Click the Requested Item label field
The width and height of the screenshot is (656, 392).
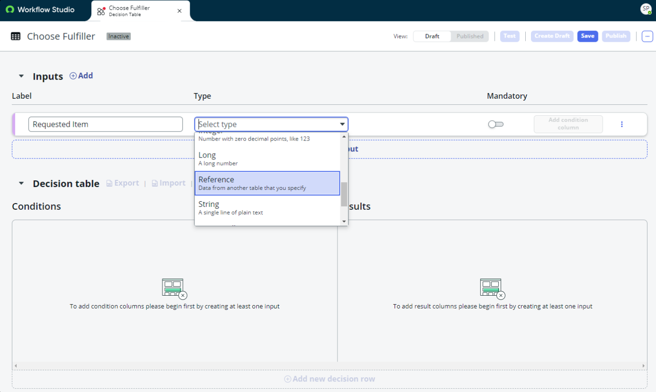click(106, 124)
